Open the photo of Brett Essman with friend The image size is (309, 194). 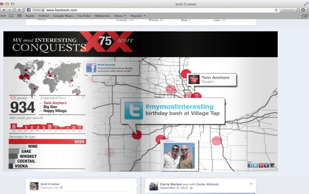(179, 156)
